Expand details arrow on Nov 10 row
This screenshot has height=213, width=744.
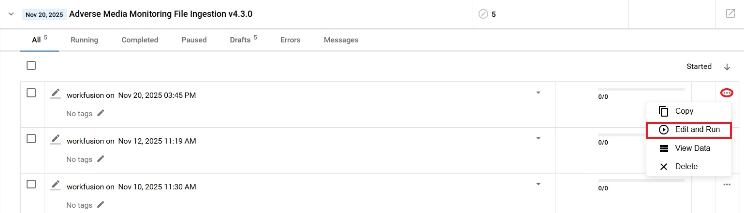click(538, 184)
